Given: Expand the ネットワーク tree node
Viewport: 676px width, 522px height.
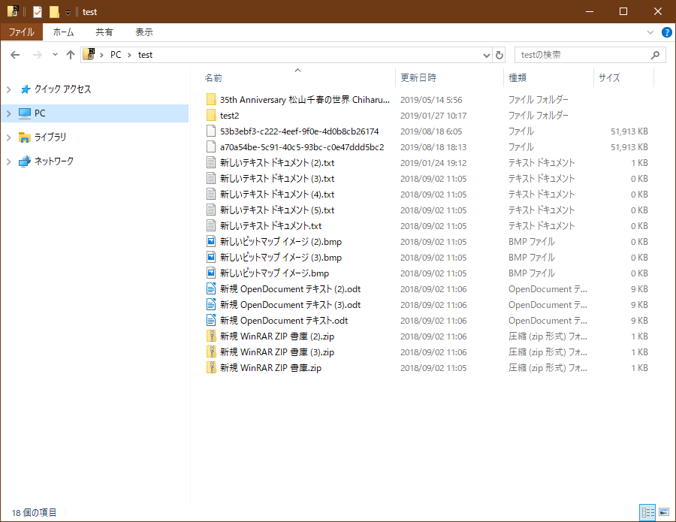Looking at the screenshot, I should tap(8, 161).
